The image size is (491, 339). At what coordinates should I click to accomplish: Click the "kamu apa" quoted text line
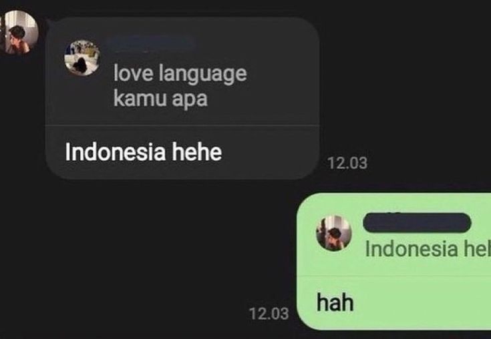(160, 99)
